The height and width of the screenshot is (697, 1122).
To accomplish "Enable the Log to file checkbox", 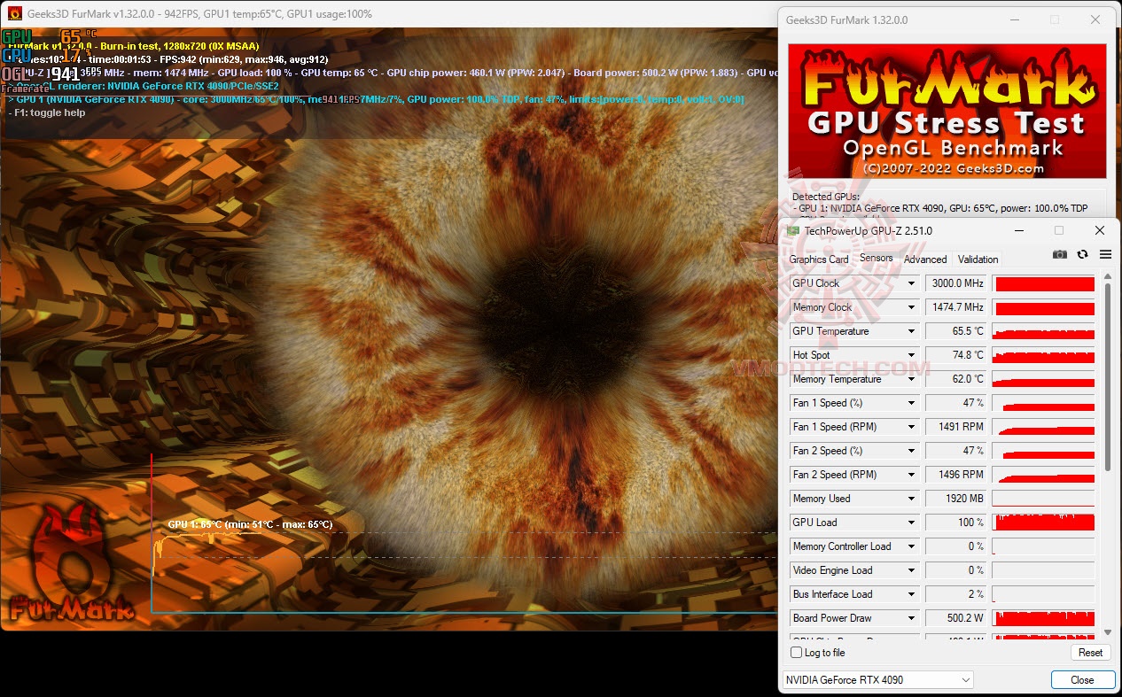I will pyautogui.click(x=796, y=653).
